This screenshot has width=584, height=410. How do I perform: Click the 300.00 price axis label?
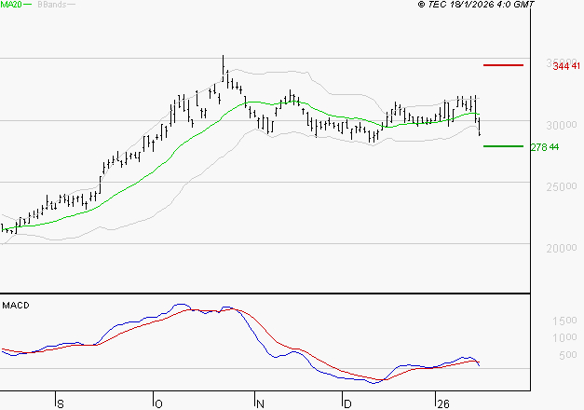pos(562,125)
